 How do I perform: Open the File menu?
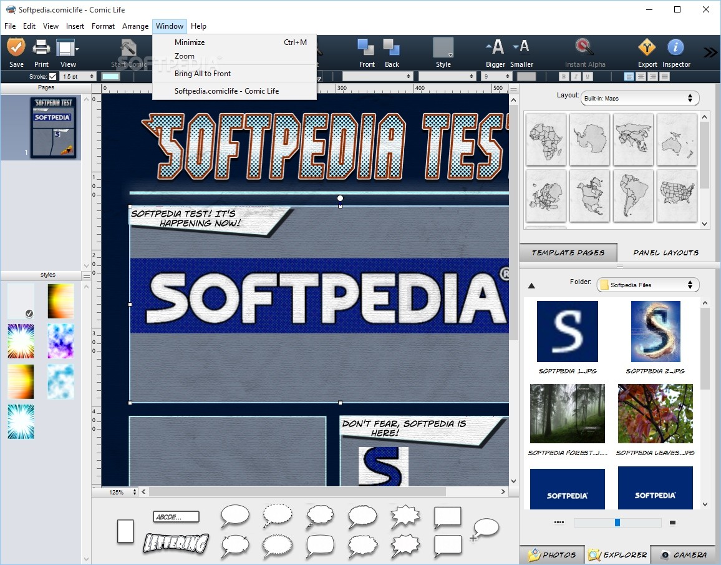[9, 26]
